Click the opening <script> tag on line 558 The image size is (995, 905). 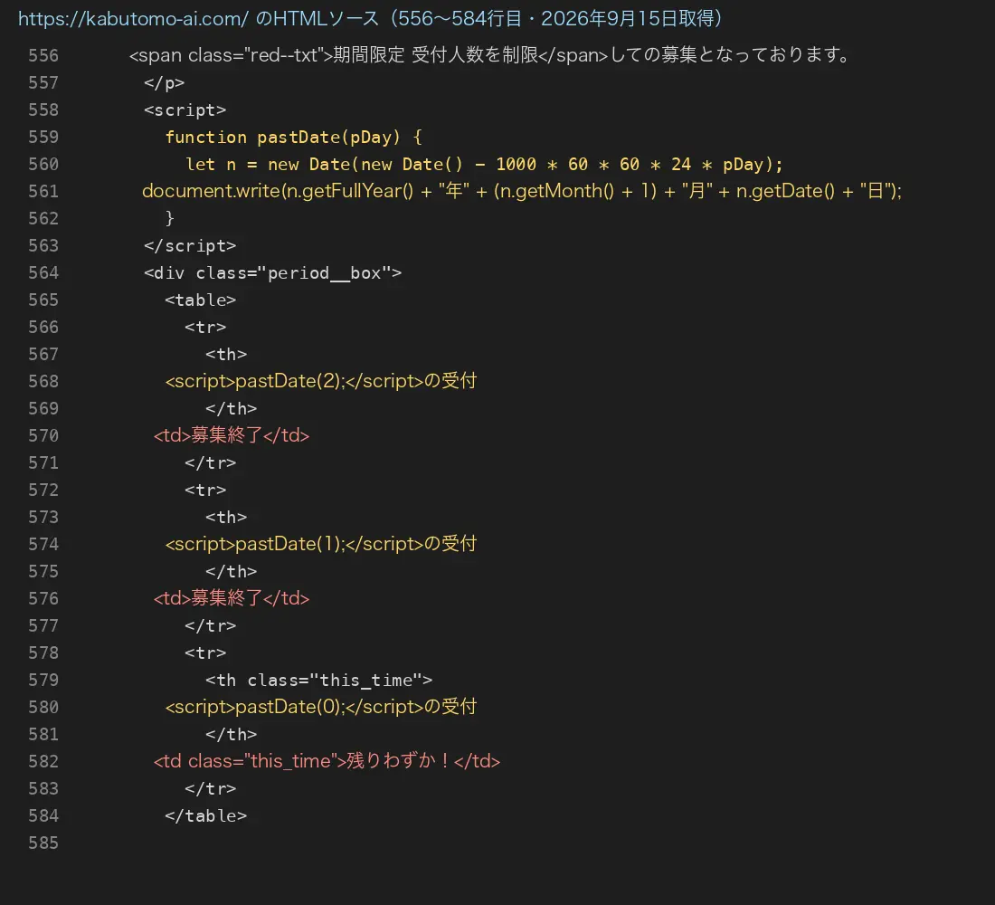click(185, 110)
